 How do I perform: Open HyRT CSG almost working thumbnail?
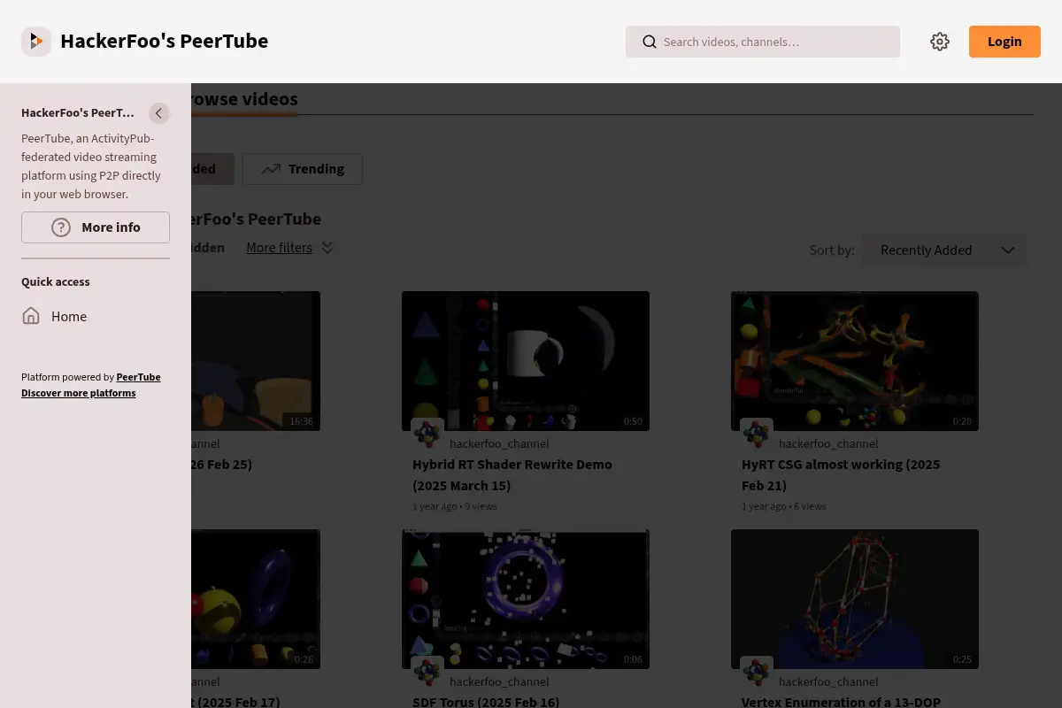855,361
